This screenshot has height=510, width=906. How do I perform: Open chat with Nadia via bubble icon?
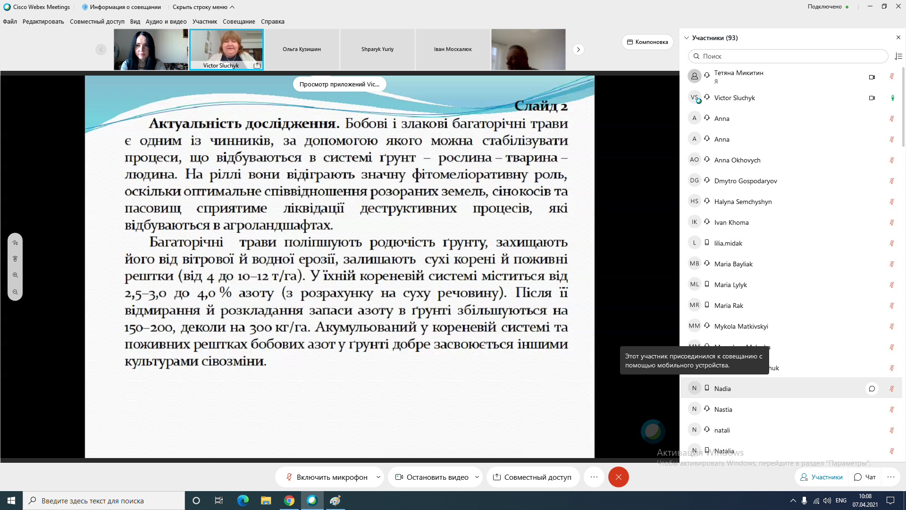coord(872,389)
